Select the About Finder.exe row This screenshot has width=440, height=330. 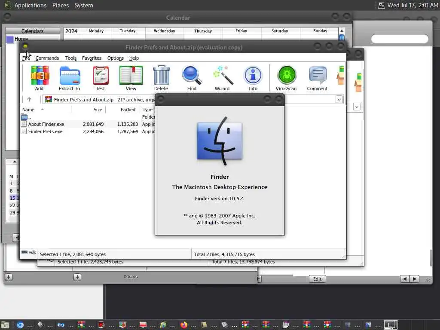(x=87, y=124)
